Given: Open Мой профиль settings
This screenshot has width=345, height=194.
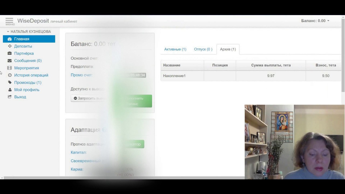Looking at the screenshot, I should point(27,90).
